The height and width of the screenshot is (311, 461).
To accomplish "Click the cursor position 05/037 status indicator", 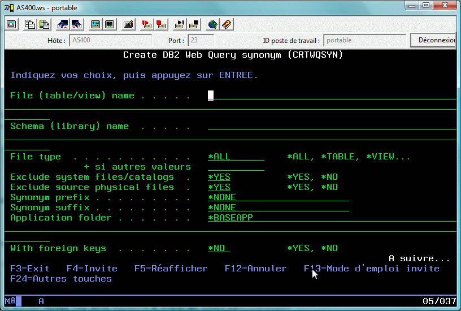I will pos(439,301).
